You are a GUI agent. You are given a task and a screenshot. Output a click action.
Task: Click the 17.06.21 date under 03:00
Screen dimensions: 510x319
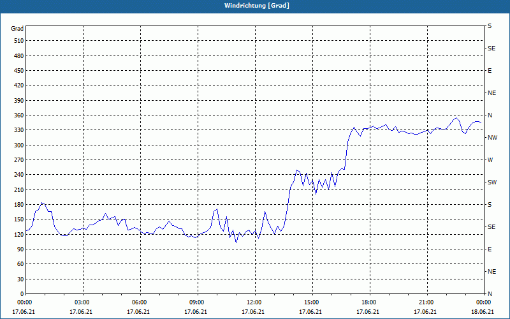point(81,312)
